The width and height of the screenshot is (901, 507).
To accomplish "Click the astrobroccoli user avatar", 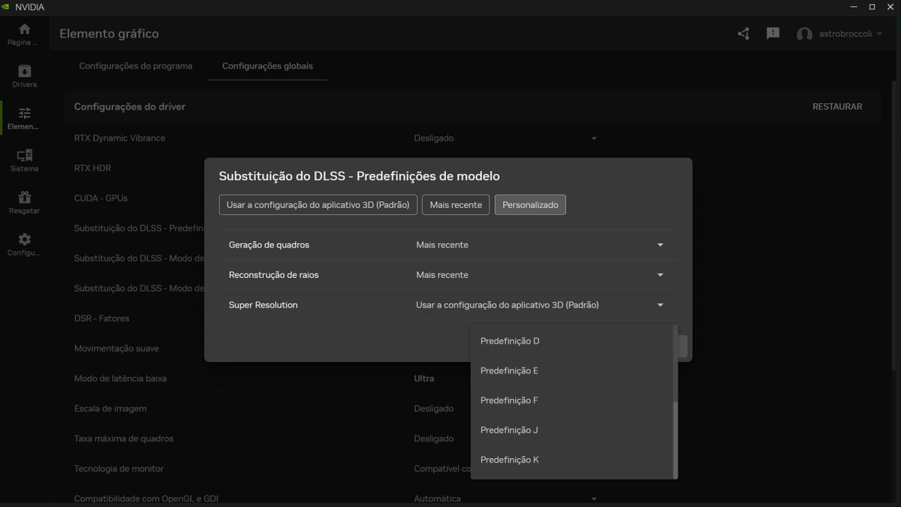I will click(x=805, y=35).
